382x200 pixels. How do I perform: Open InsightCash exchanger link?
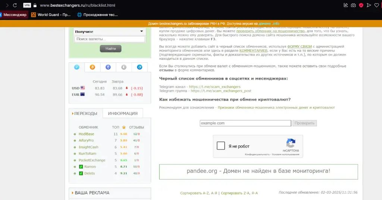tap(88, 147)
